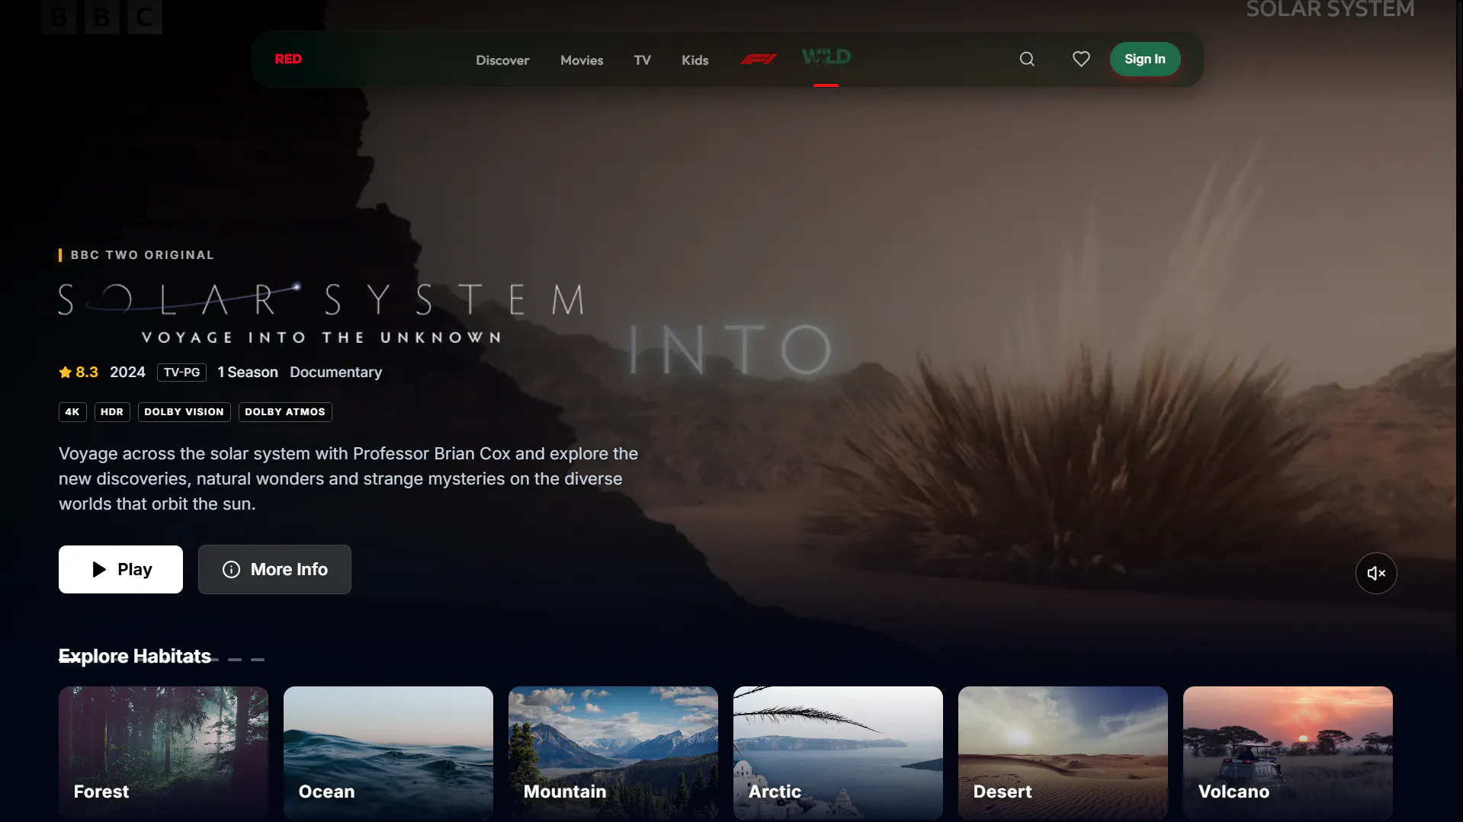
Task: Click the 4K quality badge
Action: click(72, 412)
